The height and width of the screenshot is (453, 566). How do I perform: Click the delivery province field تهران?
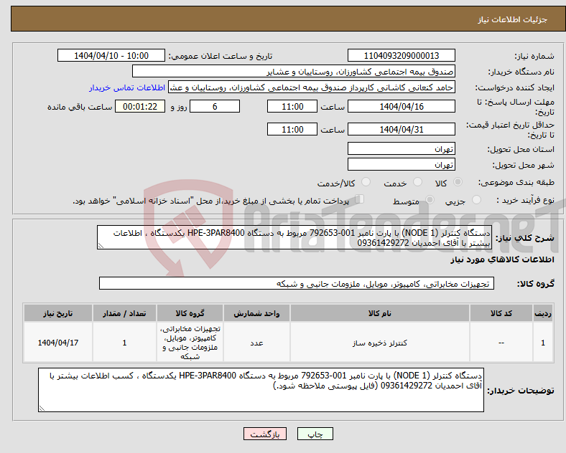click(x=402, y=148)
